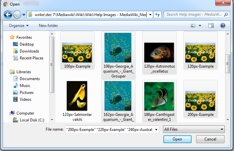Screen dimensions: 234x151
Task: Toggle the preview pane icon
Action: click(x=211, y=26)
